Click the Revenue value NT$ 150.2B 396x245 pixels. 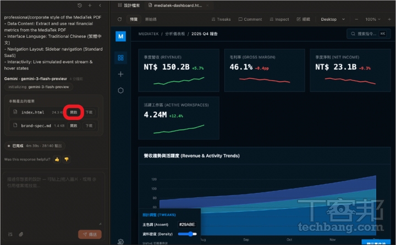(x=167, y=67)
